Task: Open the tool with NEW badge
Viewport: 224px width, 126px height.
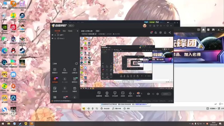Action: pos(74,80)
